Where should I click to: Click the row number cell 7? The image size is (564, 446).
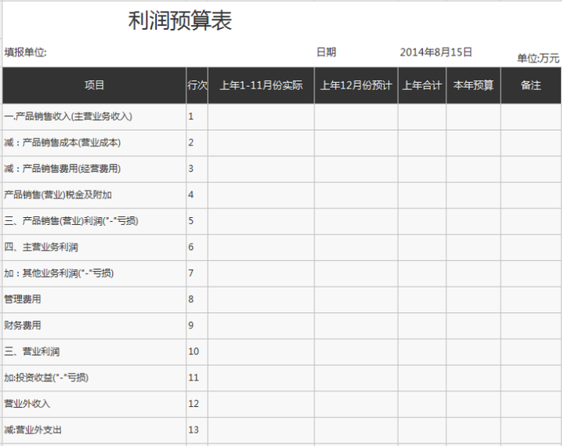[x=197, y=274]
